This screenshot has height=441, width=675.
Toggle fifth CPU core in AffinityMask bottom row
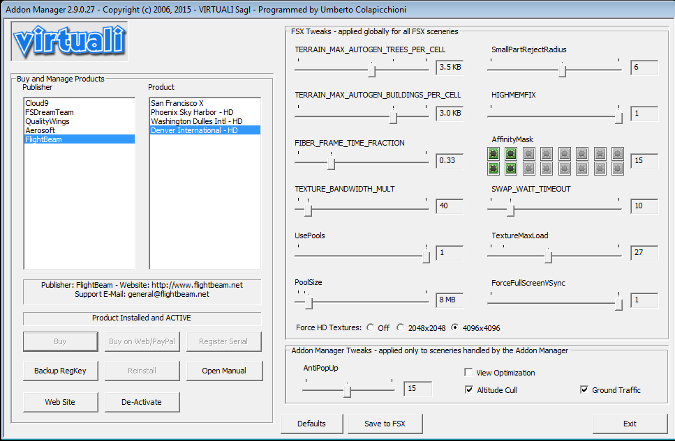point(565,169)
